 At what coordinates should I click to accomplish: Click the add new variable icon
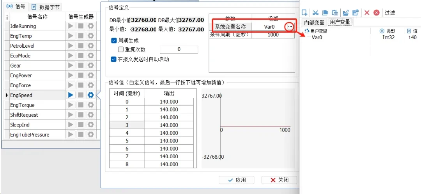coord(304,12)
